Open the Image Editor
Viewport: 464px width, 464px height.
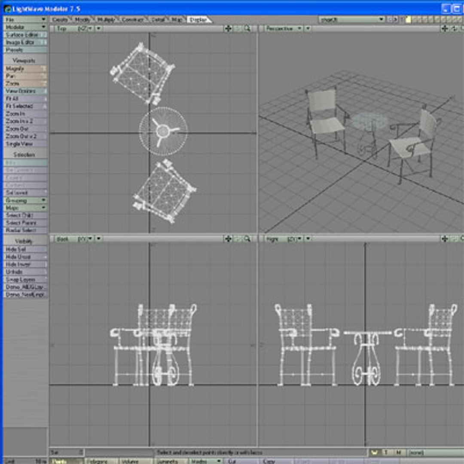pos(25,42)
